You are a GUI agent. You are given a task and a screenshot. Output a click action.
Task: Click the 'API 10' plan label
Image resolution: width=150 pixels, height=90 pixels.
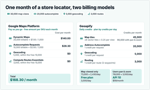click(117, 77)
